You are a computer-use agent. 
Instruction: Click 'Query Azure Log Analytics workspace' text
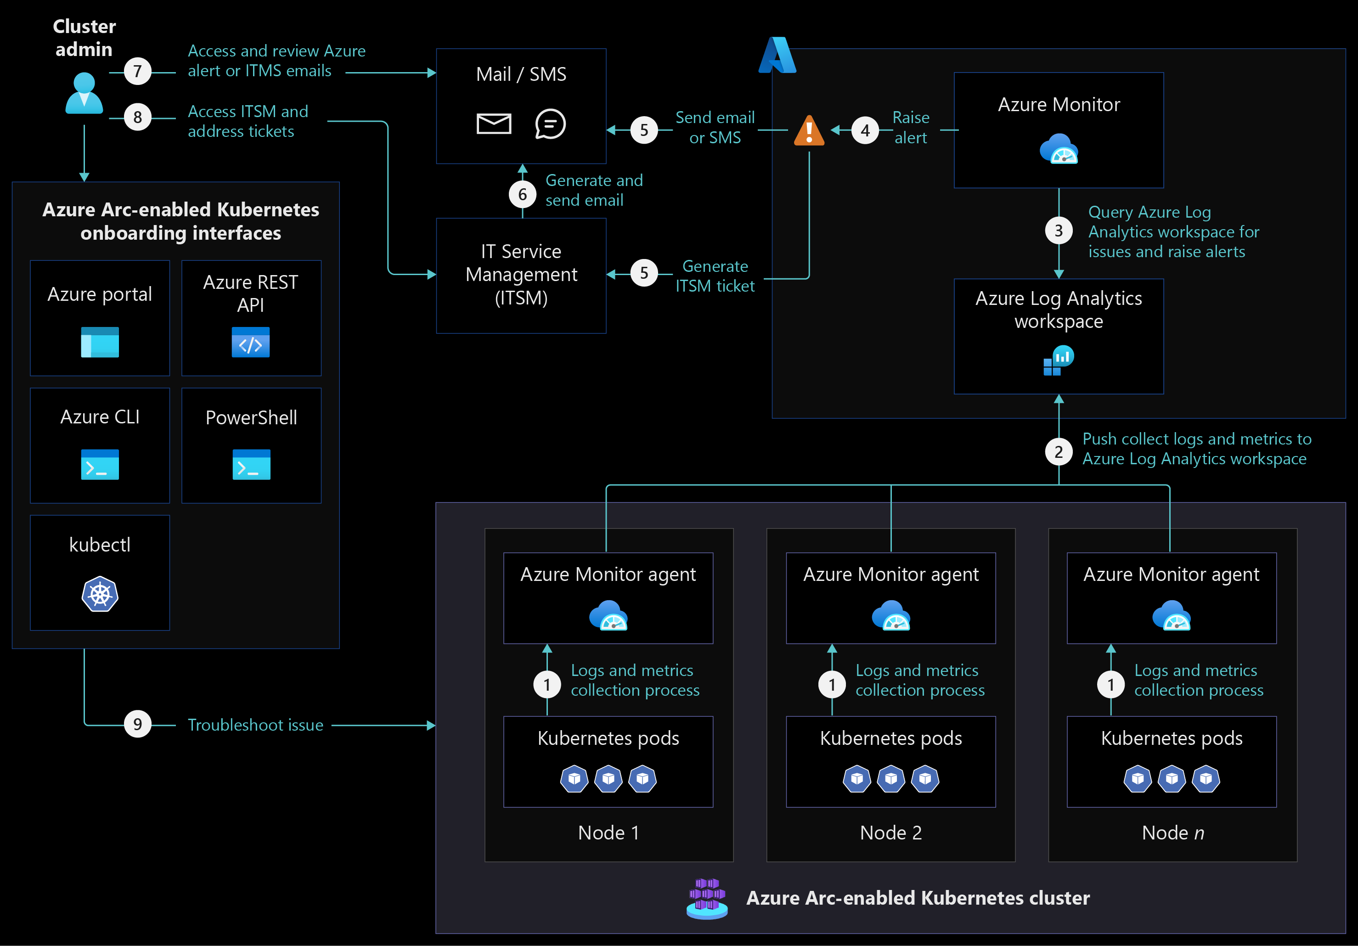click(x=1173, y=232)
